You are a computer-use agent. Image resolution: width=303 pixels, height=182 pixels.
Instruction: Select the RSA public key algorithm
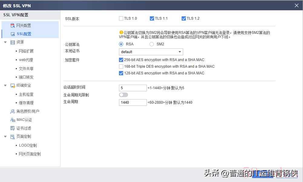click(x=121, y=44)
